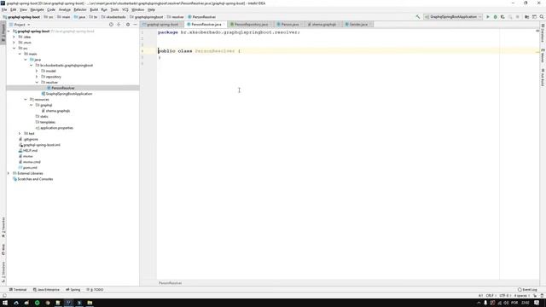Switch to Gender.java editor tab
The image size is (546, 307).
[x=357, y=25]
